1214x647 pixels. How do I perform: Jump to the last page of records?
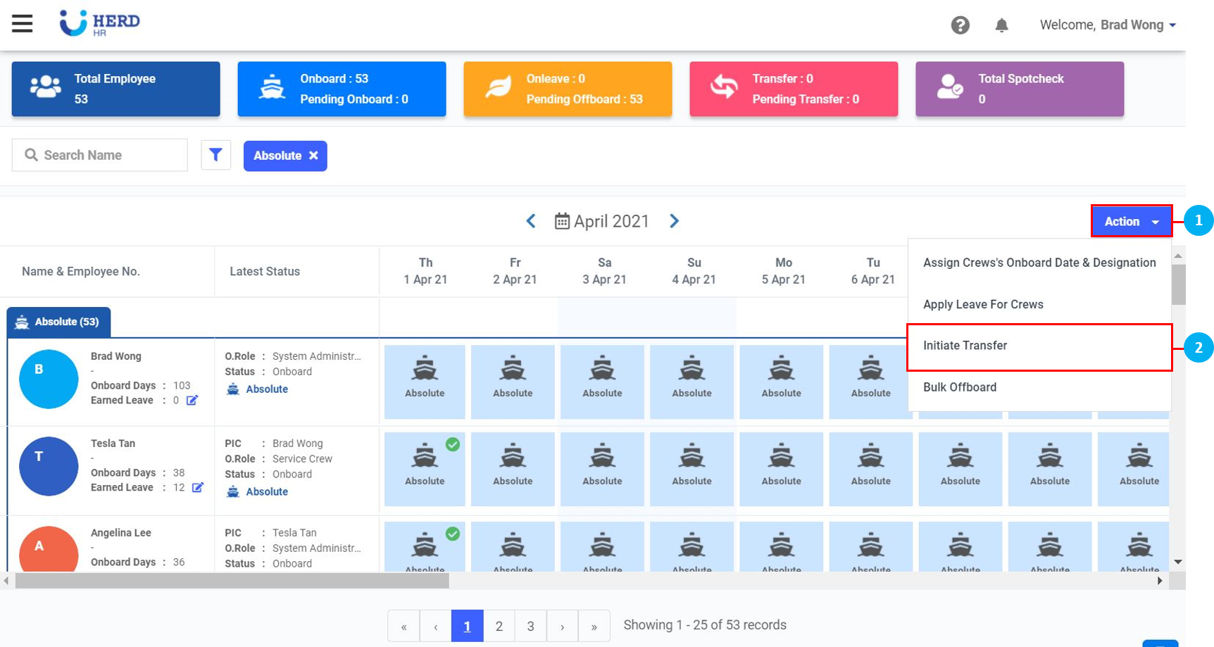[x=594, y=626]
